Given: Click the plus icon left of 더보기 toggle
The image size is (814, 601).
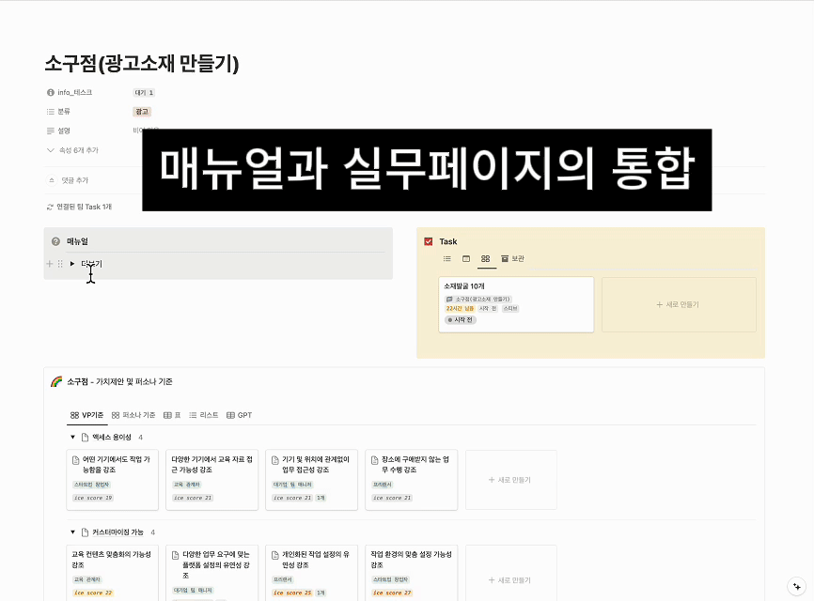Looking at the screenshot, I should tap(50, 264).
